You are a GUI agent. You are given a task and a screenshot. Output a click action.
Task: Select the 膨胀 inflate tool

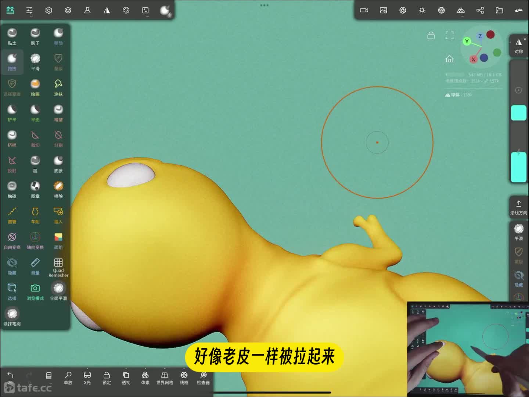(x=58, y=164)
